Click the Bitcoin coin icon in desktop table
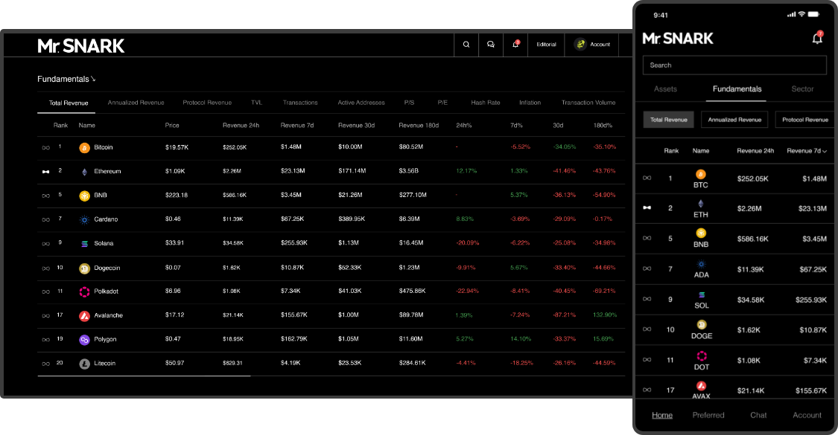This screenshot has width=838, height=435. click(84, 148)
